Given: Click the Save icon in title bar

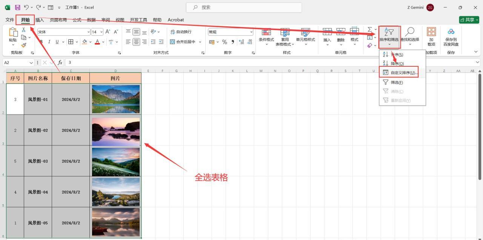Looking at the screenshot, I should 17,8.
